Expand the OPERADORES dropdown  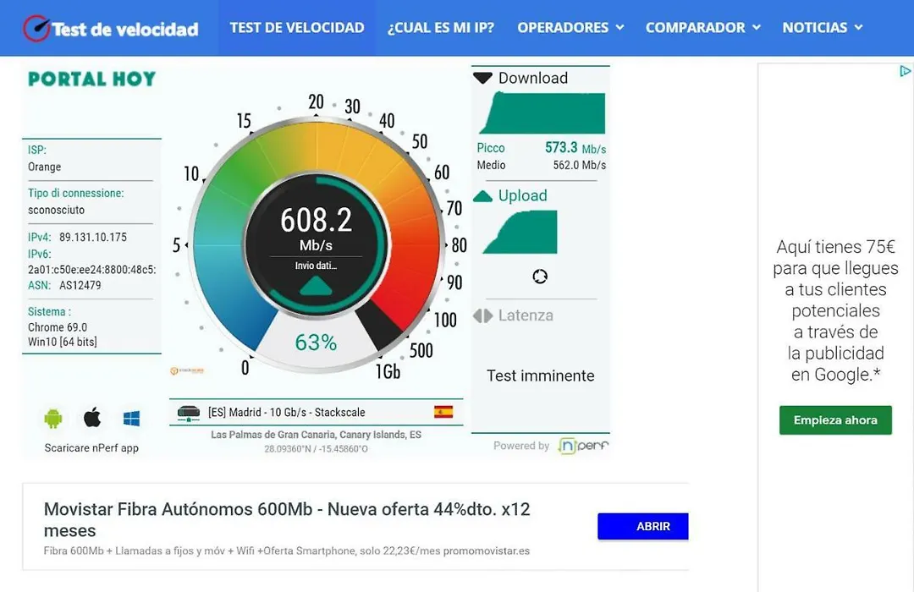click(x=570, y=27)
